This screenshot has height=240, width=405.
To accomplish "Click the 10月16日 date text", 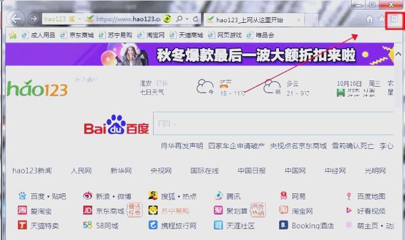I will (349, 83).
